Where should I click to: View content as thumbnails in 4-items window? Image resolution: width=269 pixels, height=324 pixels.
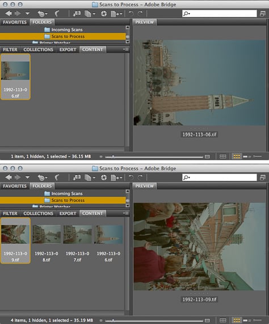point(237,320)
